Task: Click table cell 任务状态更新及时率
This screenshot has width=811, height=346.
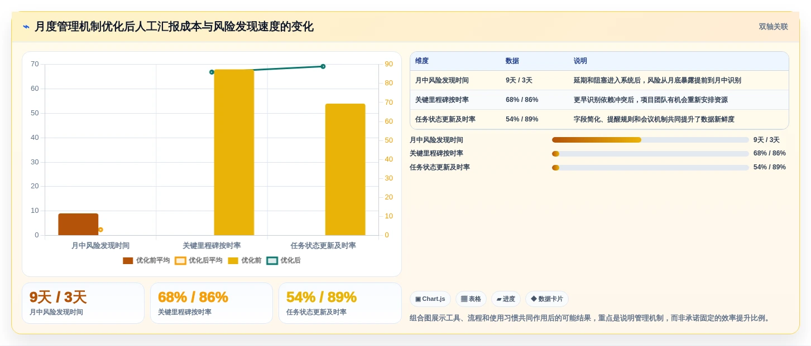Action: coord(445,119)
